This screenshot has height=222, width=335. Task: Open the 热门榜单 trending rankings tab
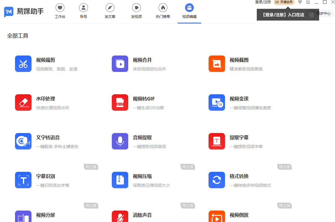click(163, 11)
